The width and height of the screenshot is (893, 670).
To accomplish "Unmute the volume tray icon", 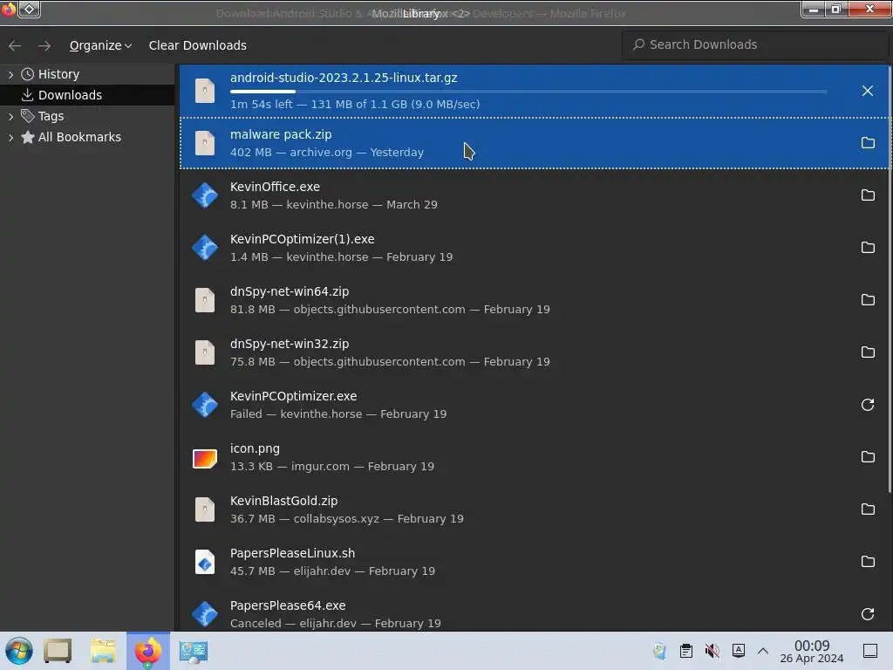I will (x=712, y=651).
